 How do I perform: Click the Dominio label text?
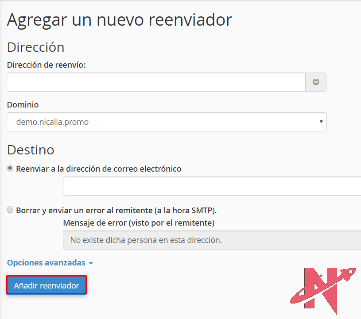click(23, 105)
